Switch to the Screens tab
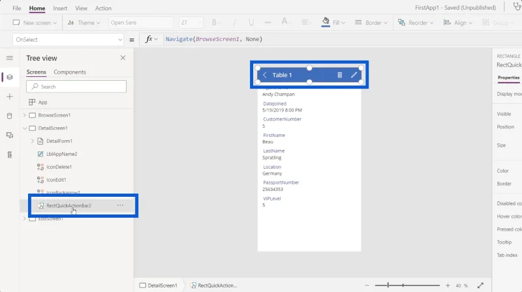 point(37,72)
